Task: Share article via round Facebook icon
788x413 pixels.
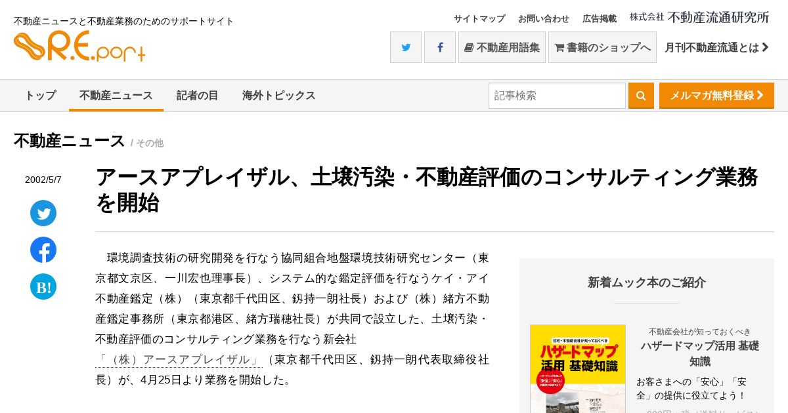Action: [43, 250]
